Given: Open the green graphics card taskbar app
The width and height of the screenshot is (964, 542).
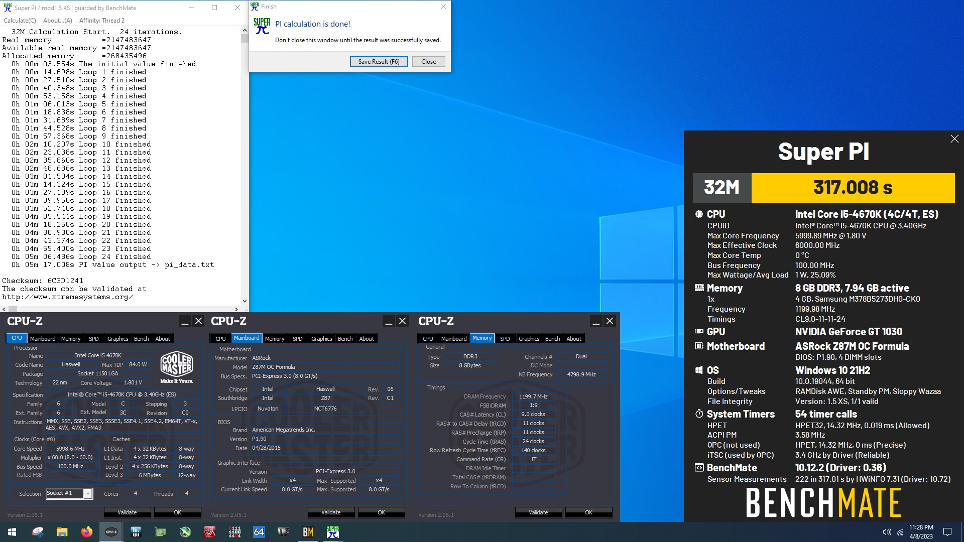Looking at the screenshot, I should 160,532.
